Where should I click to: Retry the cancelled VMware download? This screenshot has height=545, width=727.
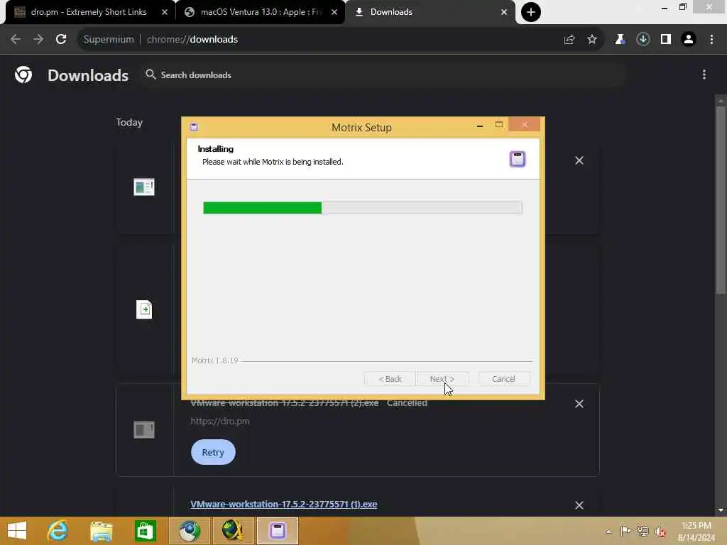tap(213, 452)
